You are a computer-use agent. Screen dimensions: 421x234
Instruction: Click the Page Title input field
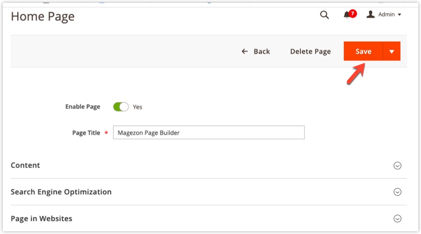[x=209, y=132]
